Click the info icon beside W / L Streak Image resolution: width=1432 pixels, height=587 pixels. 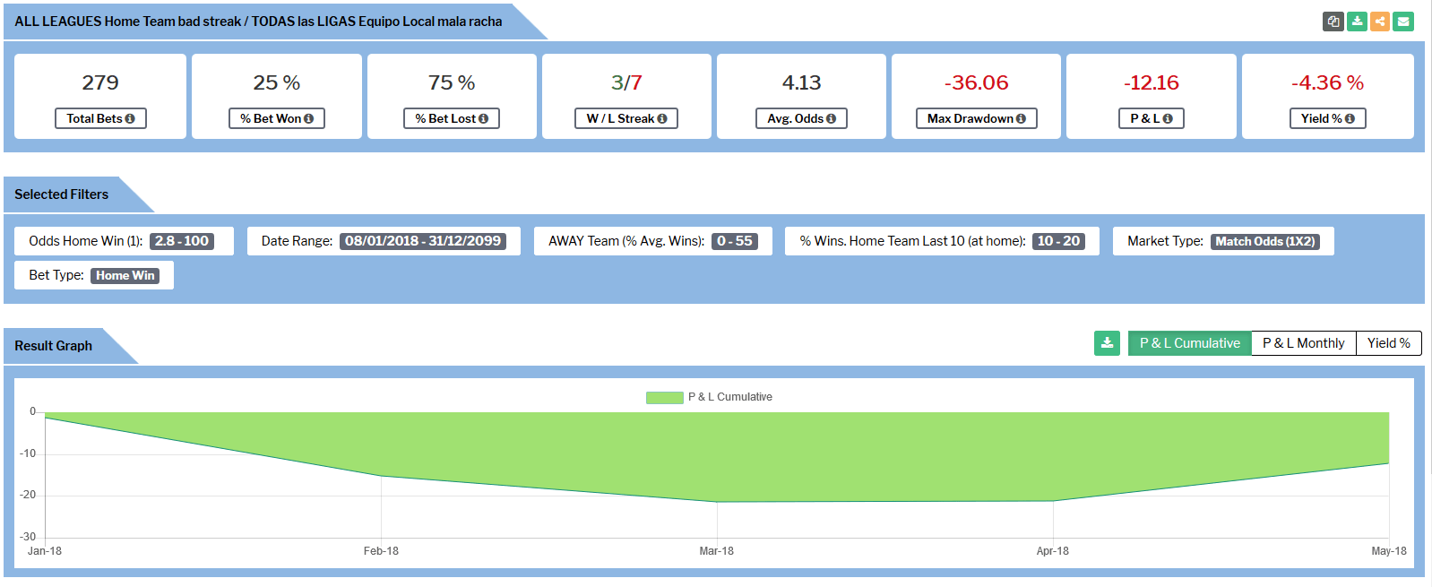(x=662, y=118)
